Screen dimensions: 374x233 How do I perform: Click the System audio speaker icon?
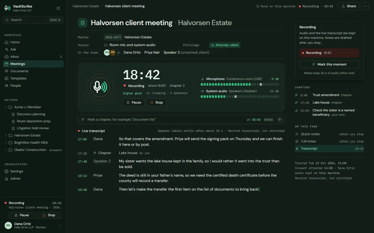pos(203,91)
